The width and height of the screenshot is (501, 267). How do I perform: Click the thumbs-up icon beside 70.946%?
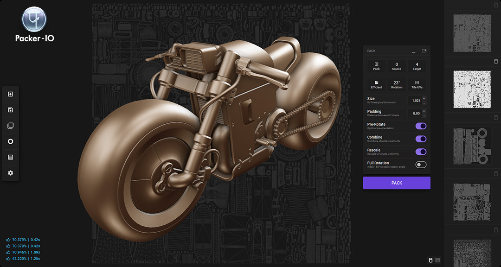pos(8,252)
